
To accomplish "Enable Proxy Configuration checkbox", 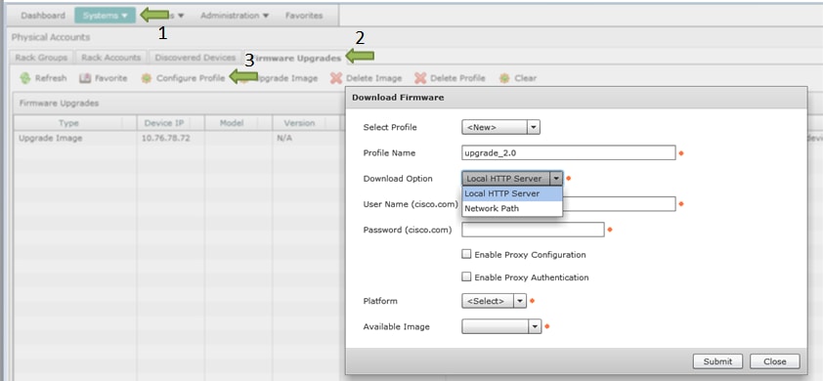I will point(466,254).
